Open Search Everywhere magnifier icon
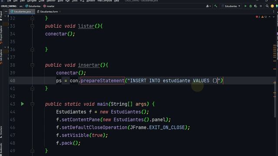Image resolution: width=278 pixels, height=156 pixels. [267, 6]
